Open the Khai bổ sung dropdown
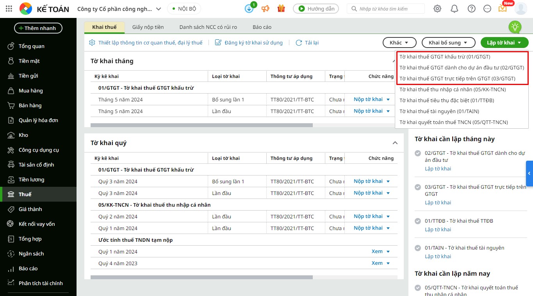The height and width of the screenshot is (296, 533). [x=448, y=43]
